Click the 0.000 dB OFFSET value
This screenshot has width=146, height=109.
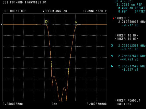(132, 8)
